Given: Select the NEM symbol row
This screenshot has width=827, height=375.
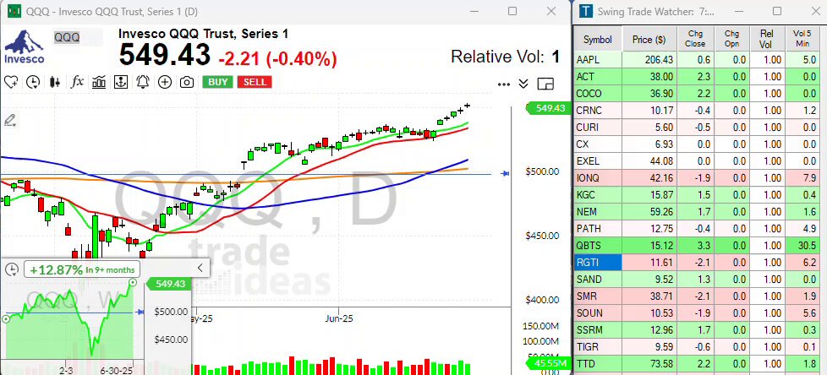Looking at the screenshot, I should coord(698,212).
